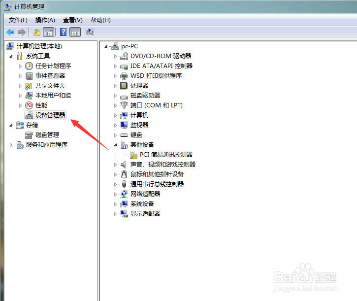Screen dimensions: 357x301
Task: Click the Shared Folders icon
Action: 29,86
